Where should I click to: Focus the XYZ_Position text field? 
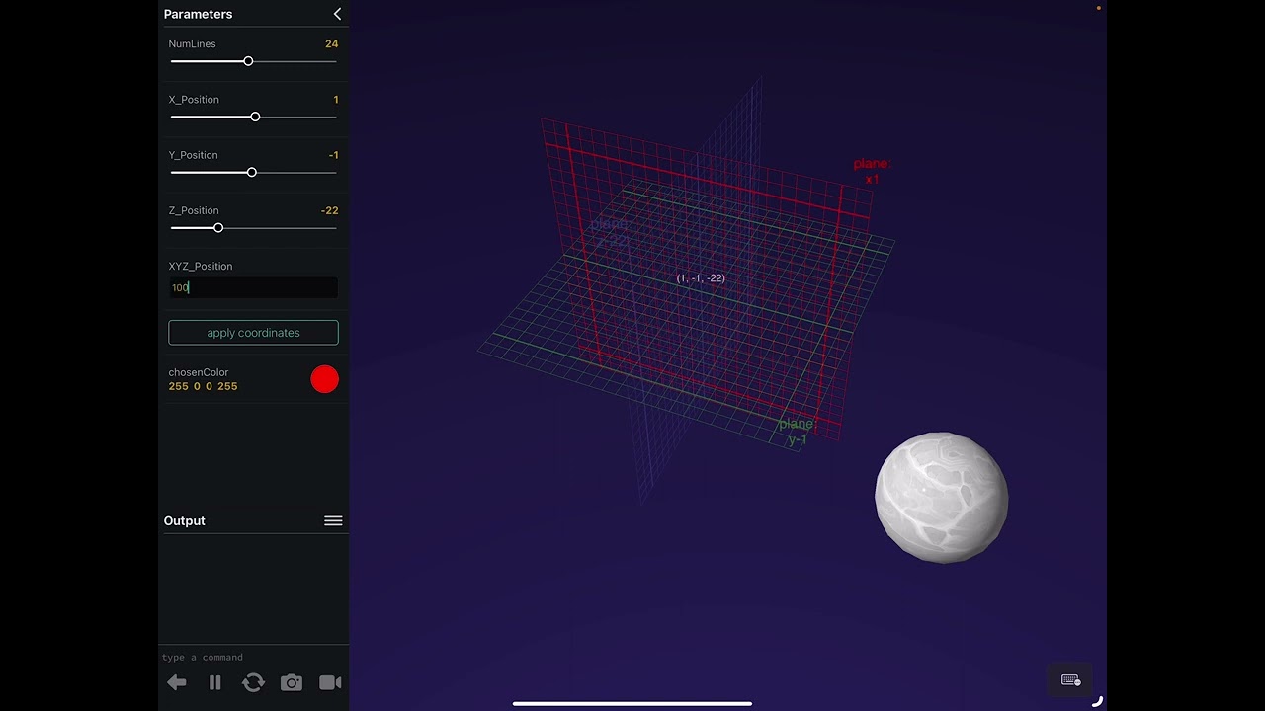253,287
